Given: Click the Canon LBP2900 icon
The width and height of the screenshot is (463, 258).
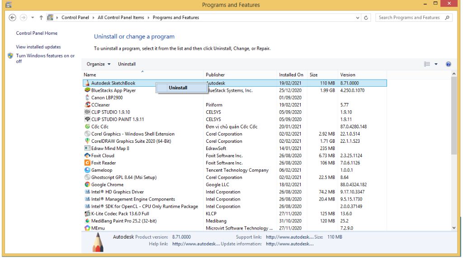Looking at the screenshot, I should click(x=87, y=98).
